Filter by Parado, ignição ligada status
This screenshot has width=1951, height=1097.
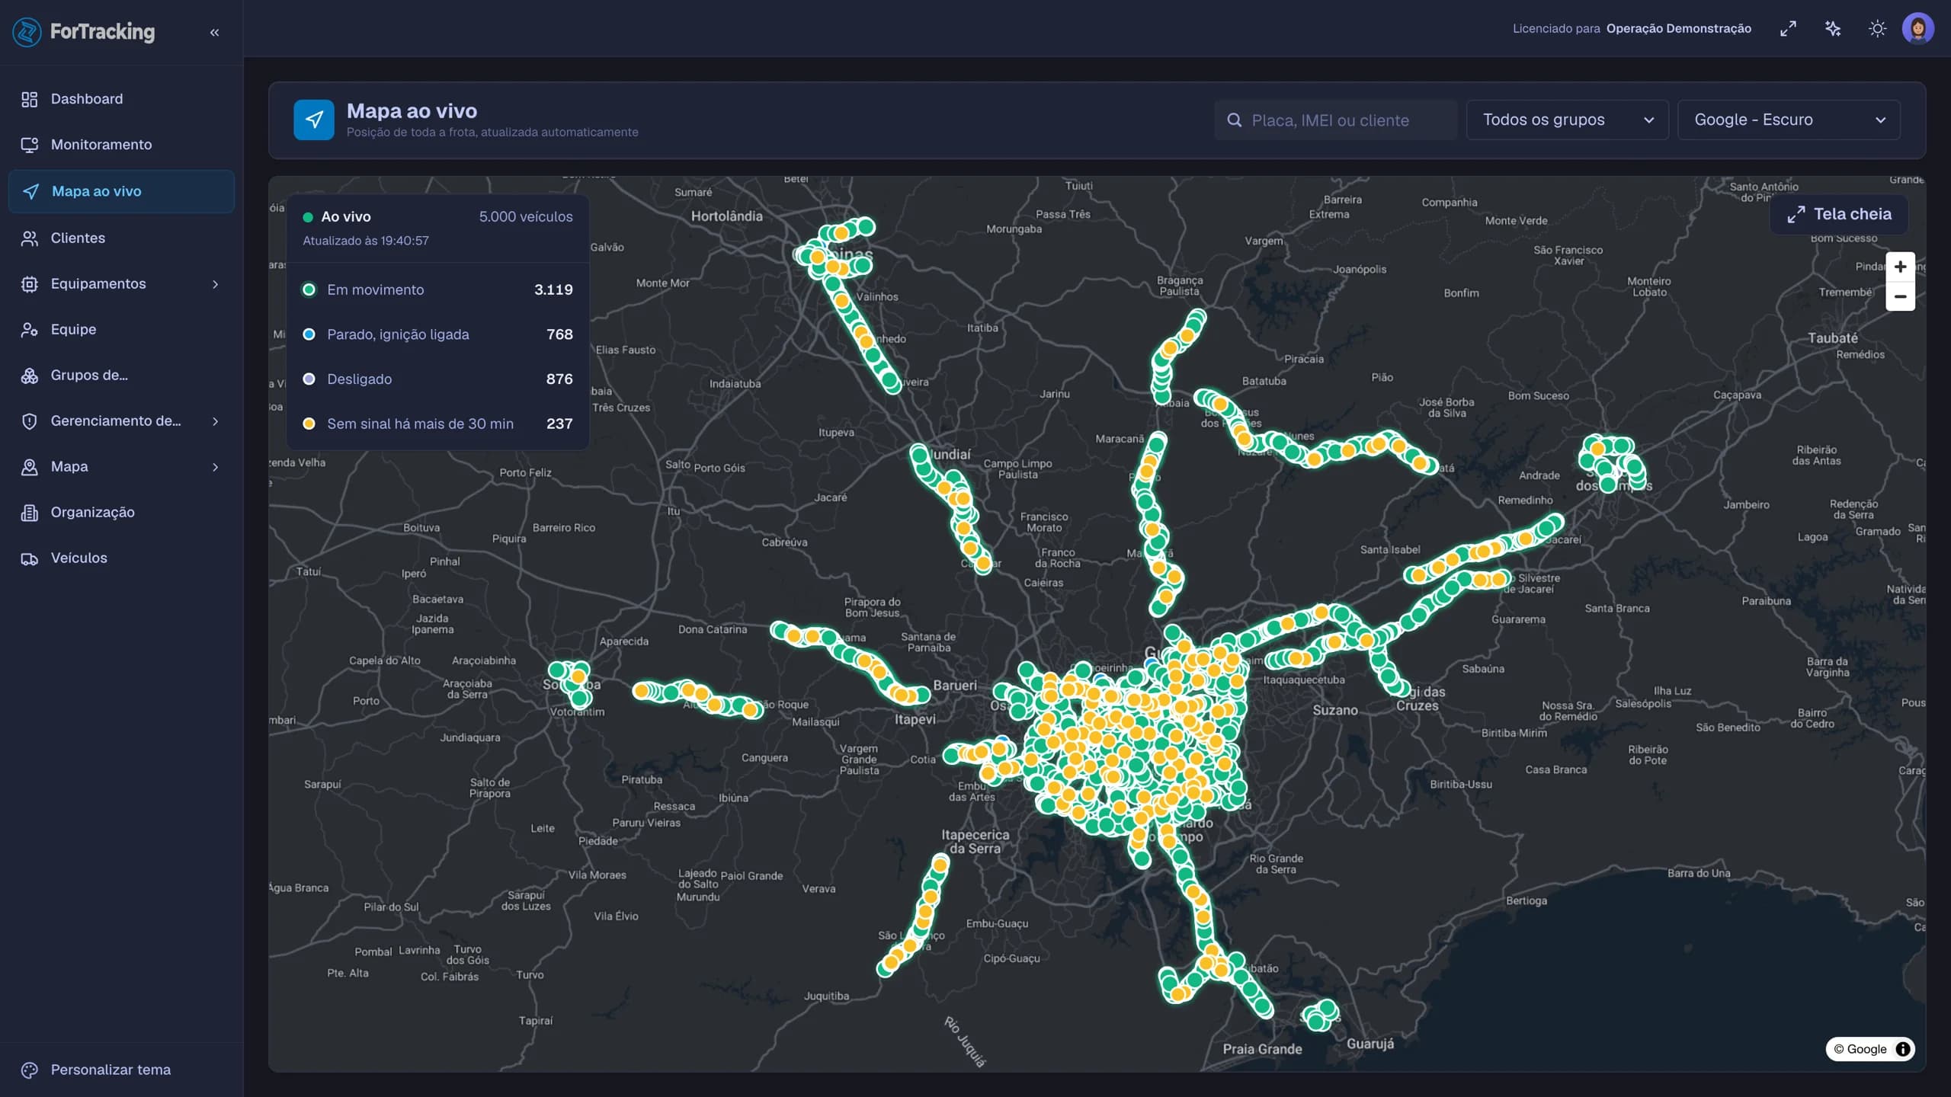437,334
